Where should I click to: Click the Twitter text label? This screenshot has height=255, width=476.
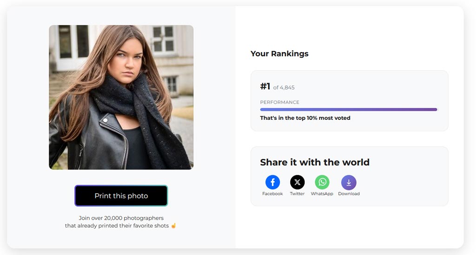point(297,194)
